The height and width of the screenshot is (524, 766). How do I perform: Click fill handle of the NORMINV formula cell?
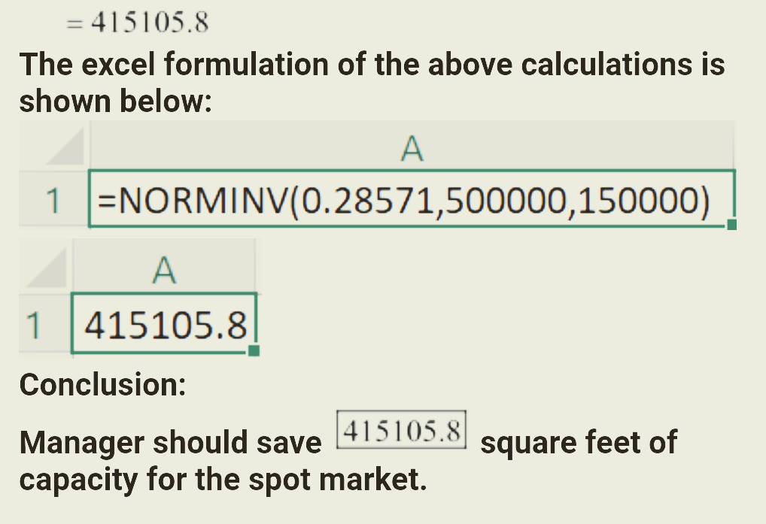(731, 224)
